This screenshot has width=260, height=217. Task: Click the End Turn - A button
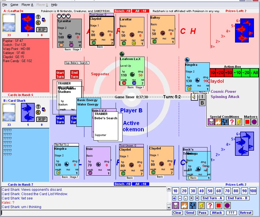coord(212,198)
